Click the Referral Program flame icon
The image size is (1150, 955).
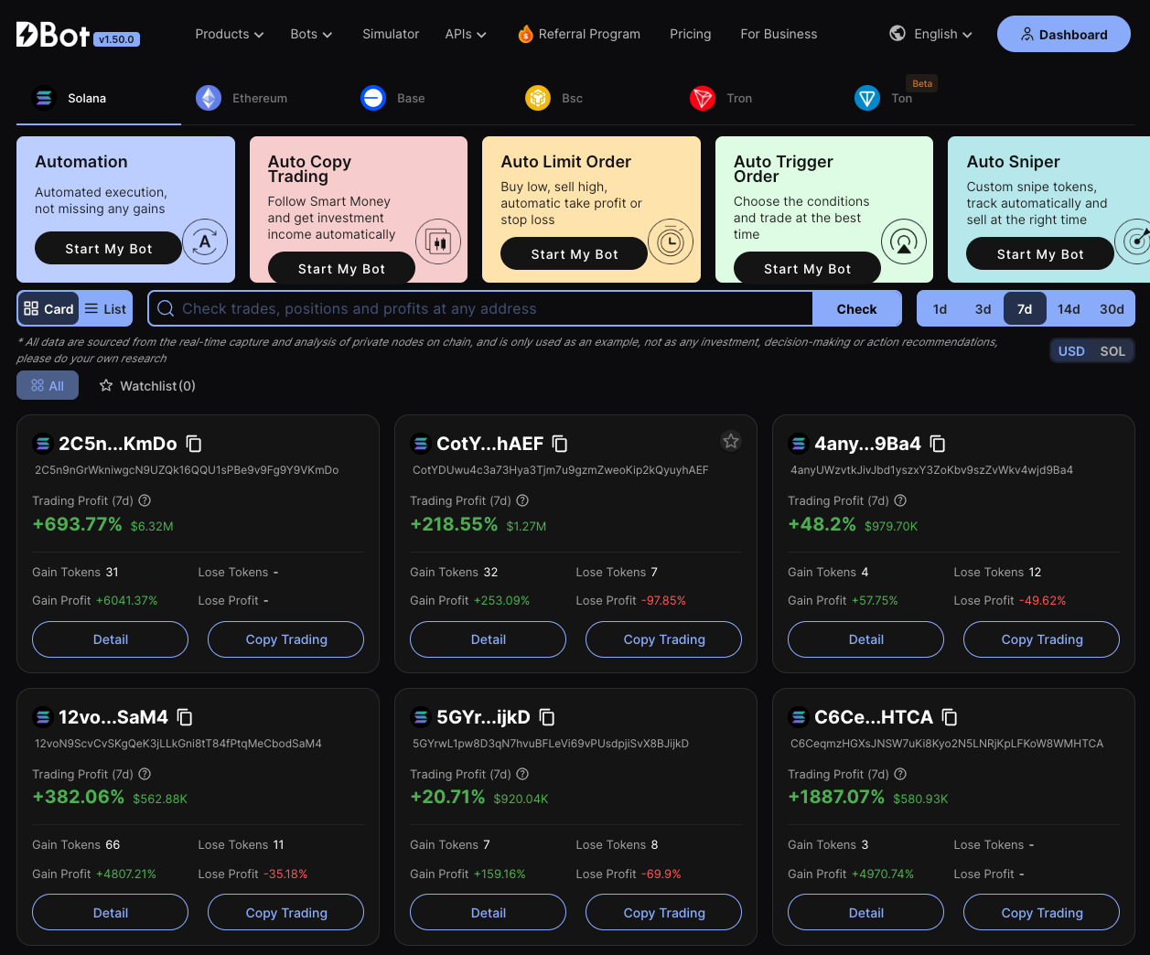(524, 34)
